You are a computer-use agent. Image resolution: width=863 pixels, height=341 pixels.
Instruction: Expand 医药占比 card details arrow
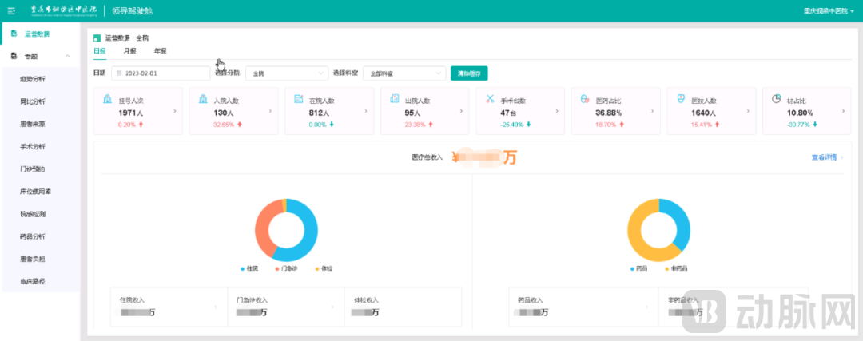[652, 111]
